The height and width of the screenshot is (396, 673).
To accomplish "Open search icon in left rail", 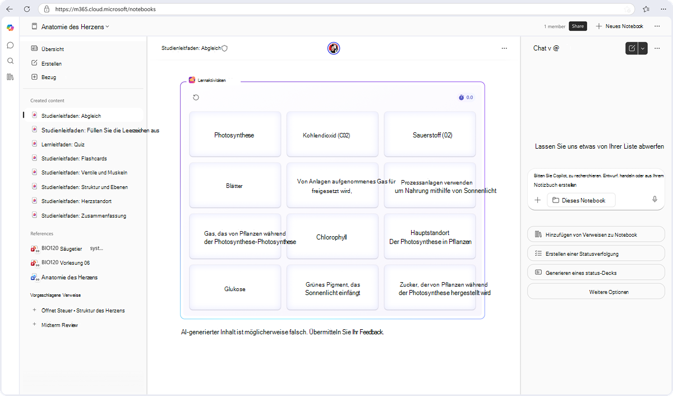I will 10,61.
